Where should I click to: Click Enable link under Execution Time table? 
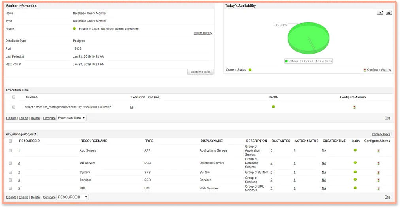click(x=23, y=118)
